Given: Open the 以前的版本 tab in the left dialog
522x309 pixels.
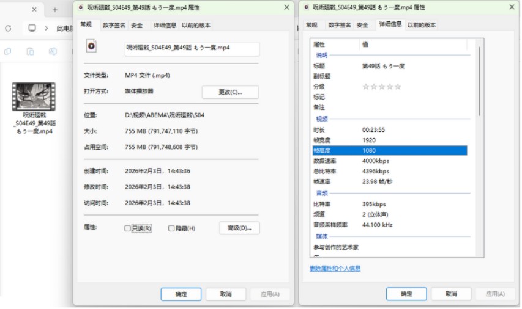Looking at the screenshot, I should [196, 25].
